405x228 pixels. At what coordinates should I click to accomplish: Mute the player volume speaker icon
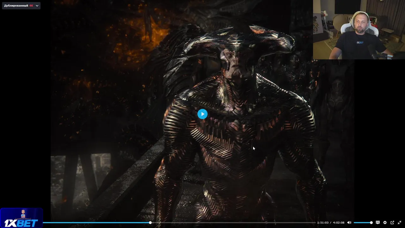[349, 223]
